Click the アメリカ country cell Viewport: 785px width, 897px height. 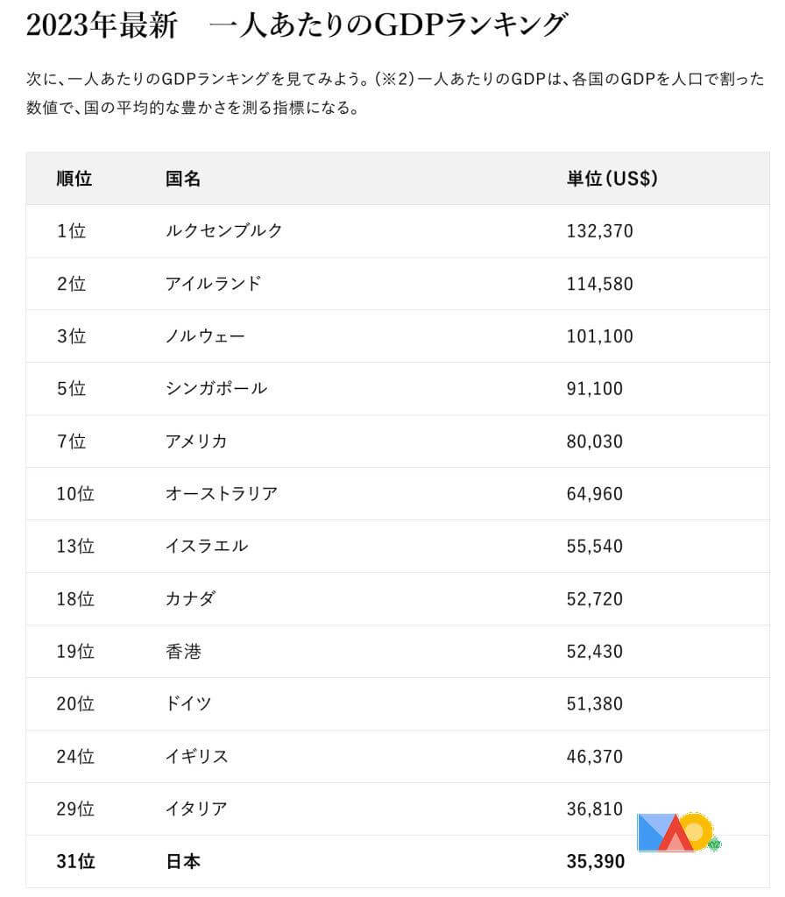[x=196, y=441]
